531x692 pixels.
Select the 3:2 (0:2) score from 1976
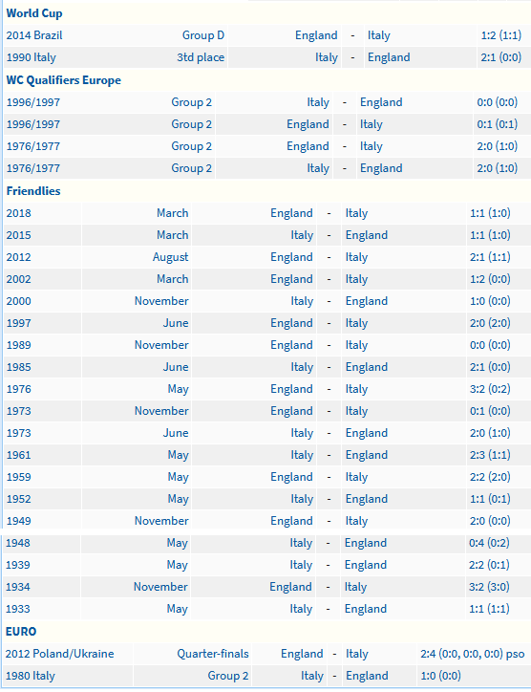(490, 389)
